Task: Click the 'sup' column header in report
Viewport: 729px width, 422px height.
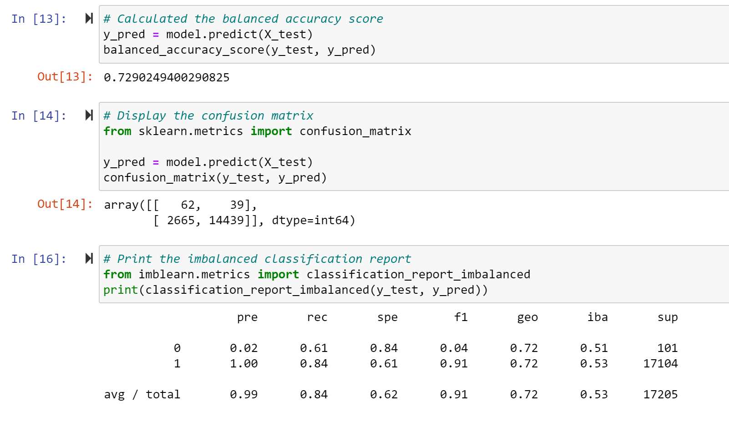Action: pyautogui.click(x=668, y=317)
